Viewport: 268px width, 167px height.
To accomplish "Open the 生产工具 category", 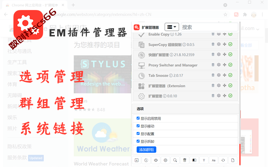I will (17, 62).
